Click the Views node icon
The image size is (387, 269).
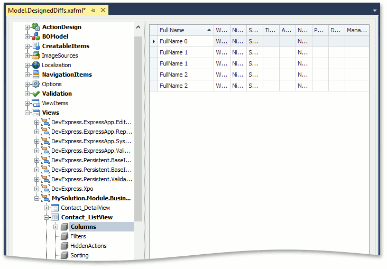(36, 113)
